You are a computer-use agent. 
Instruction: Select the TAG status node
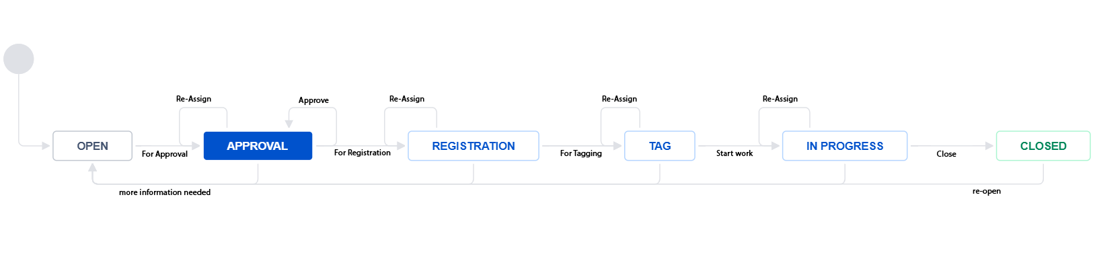coord(660,146)
